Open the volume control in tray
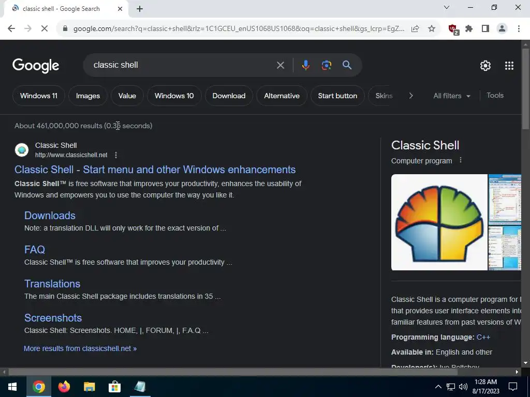Screen dimensions: 530x397 [x=463, y=387]
